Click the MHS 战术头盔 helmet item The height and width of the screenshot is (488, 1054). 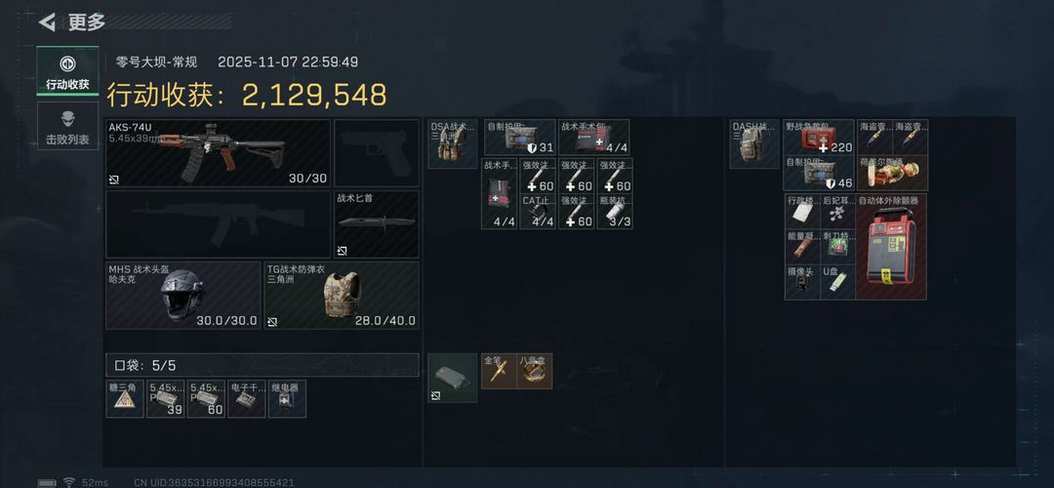(x=182, y=295)
